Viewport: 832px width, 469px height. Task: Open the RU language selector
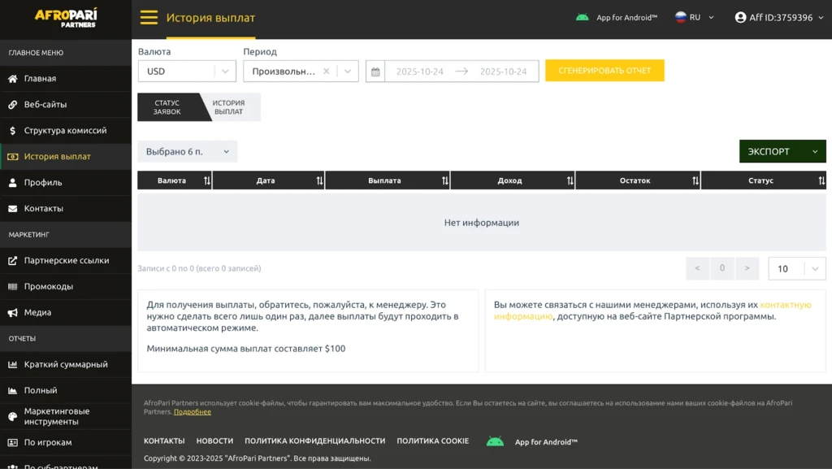tap(695, 18)
